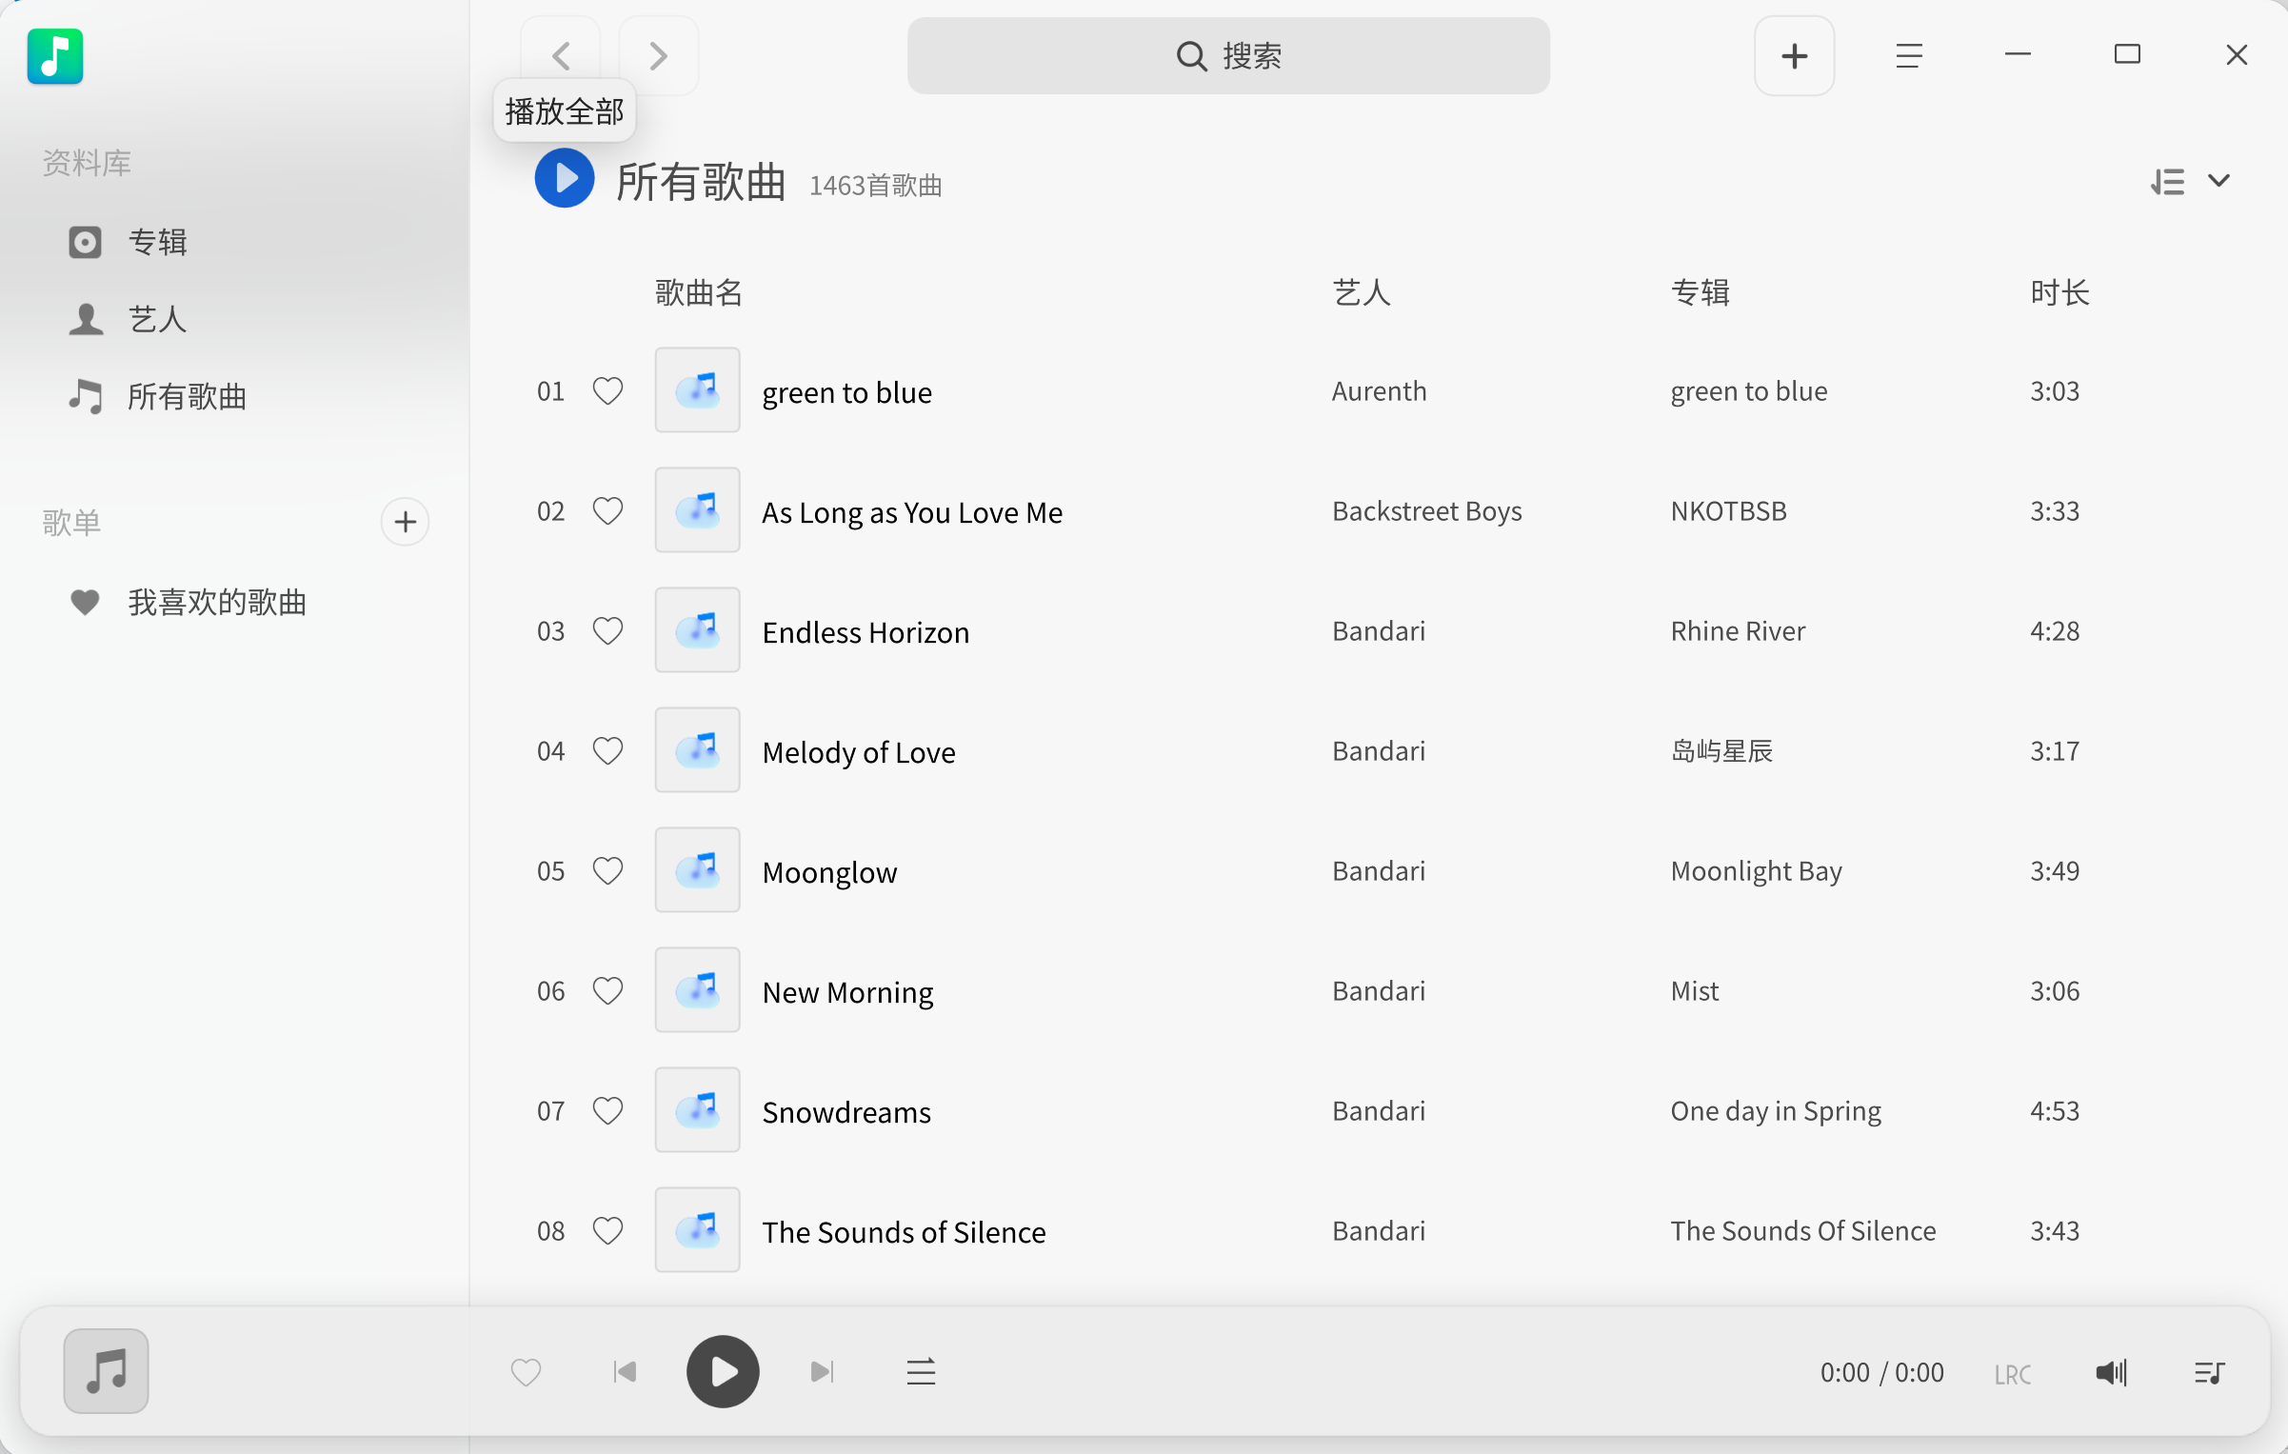Skip to the next track
Screen dimensions: 2288x1454
[x=822, y=1372]
